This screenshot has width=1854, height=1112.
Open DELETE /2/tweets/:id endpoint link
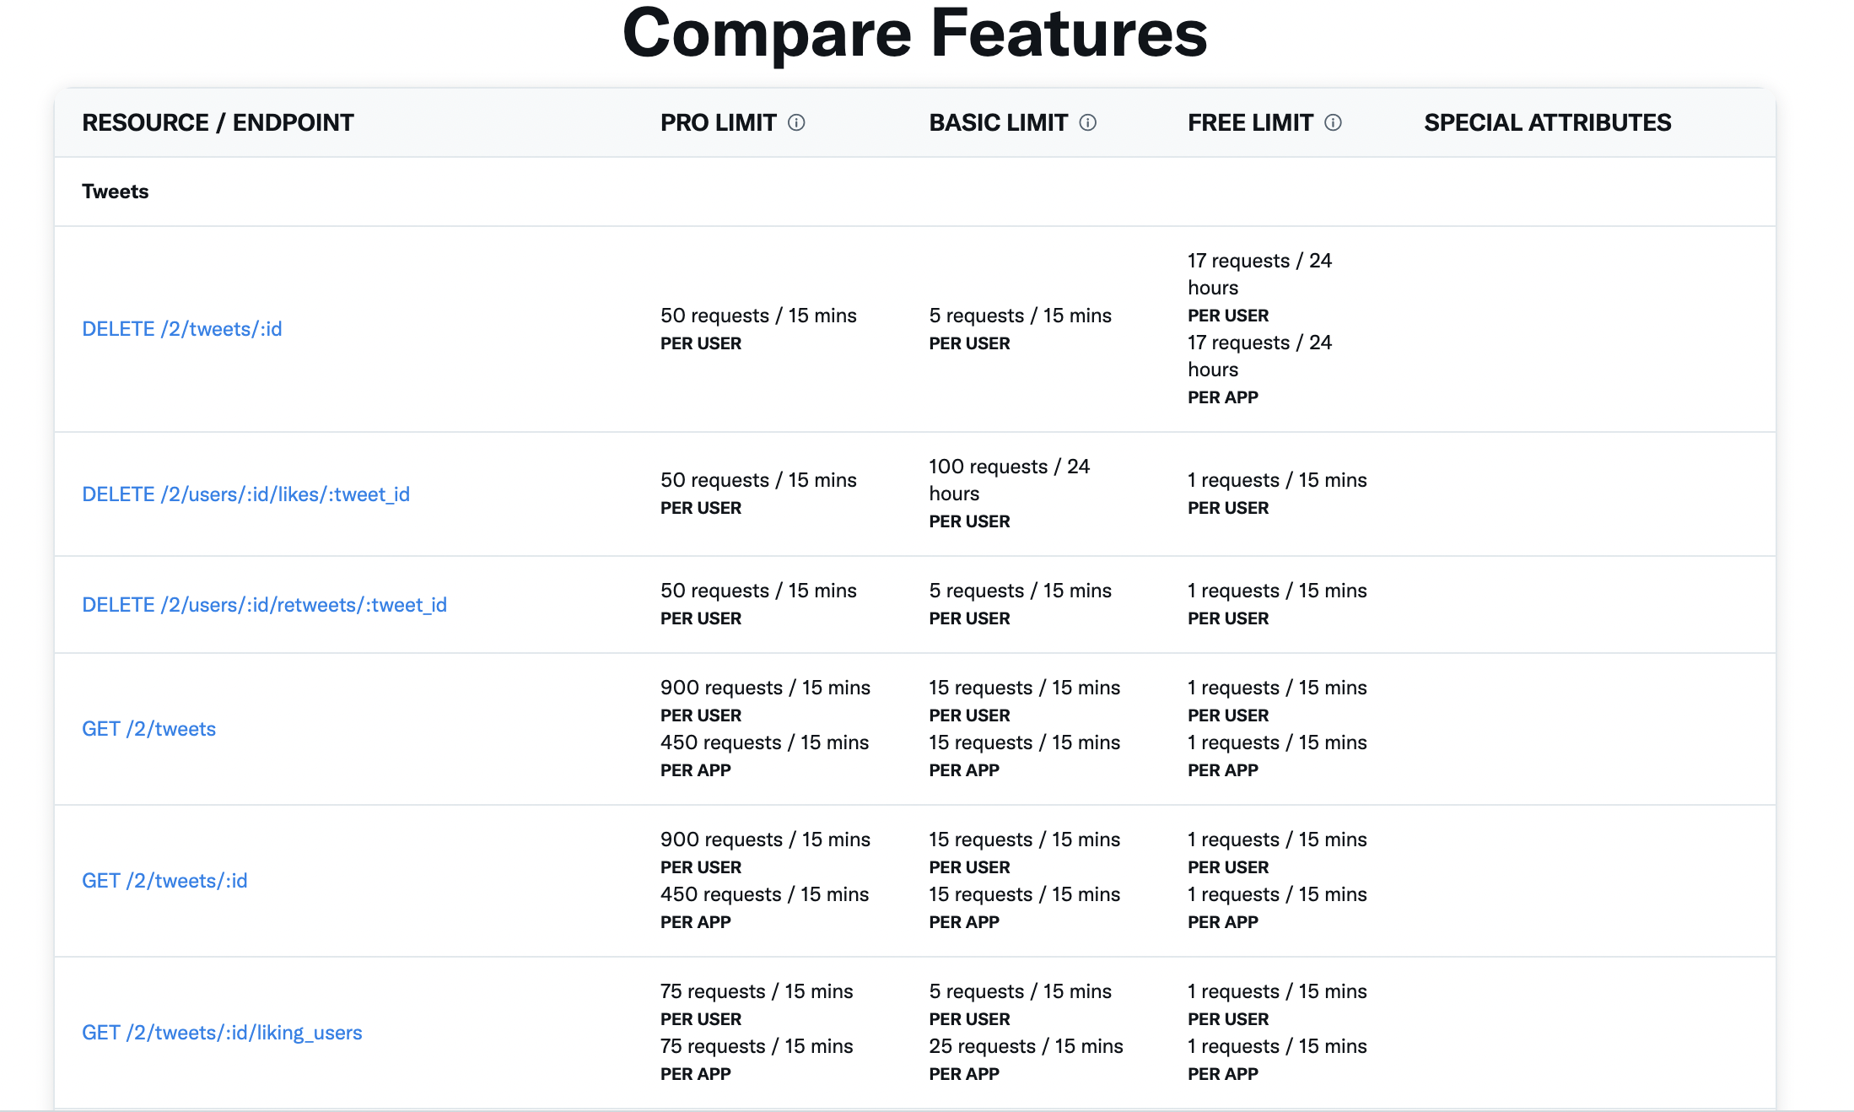pyautogui.click(x=181, y=329)
